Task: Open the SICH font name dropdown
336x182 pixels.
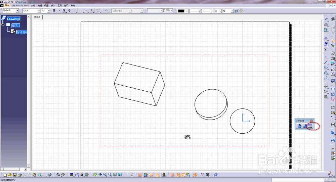Action: 39,11
